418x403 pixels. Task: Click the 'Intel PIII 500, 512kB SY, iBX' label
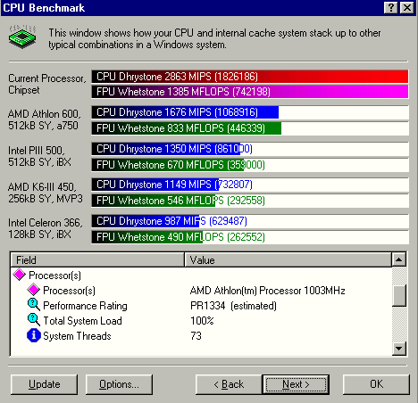coord(39,156)
